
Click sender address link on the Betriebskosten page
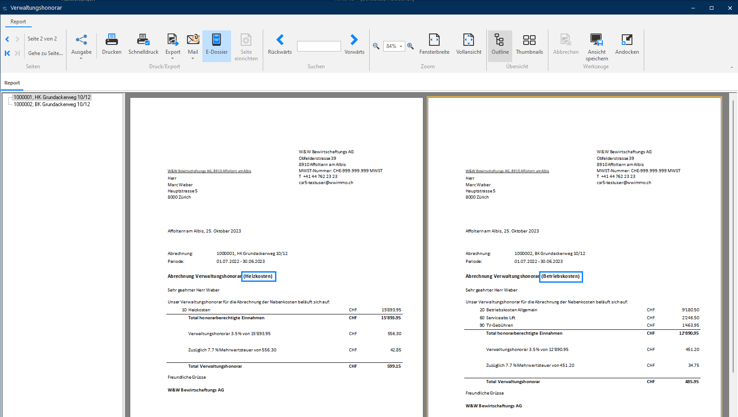point(507,171)
